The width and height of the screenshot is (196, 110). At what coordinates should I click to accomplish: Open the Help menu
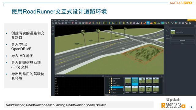tap(76, 20)
